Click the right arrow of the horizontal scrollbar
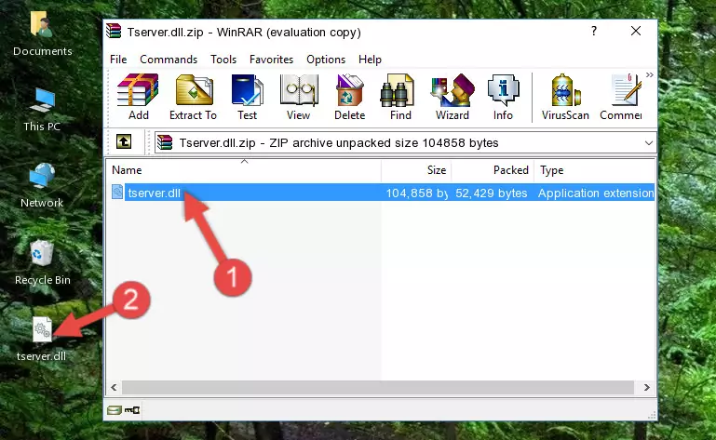 coord(646,388)
